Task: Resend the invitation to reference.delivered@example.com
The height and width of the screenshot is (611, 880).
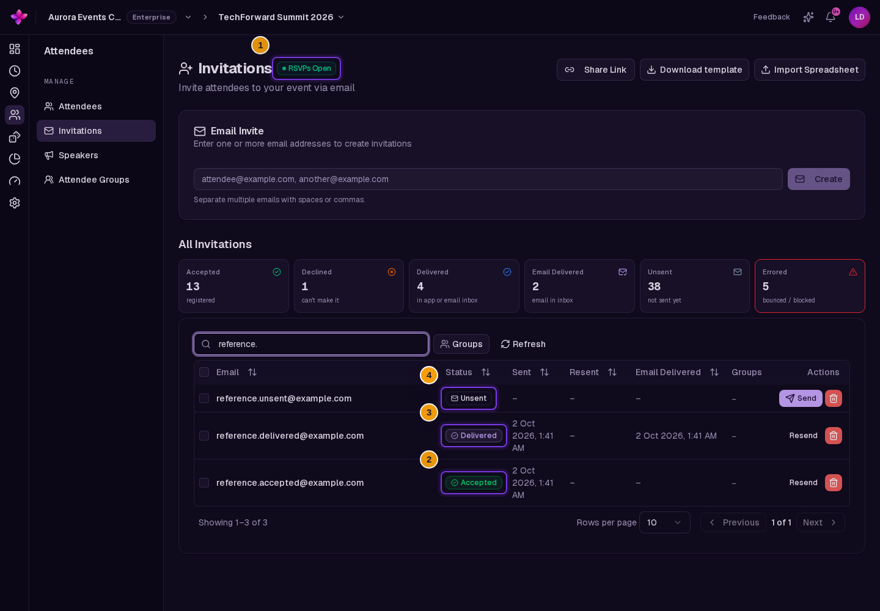Action: (x=803, y=436)
